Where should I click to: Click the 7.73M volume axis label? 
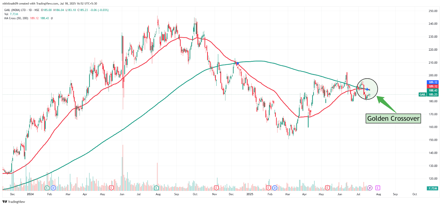point(433,188)
